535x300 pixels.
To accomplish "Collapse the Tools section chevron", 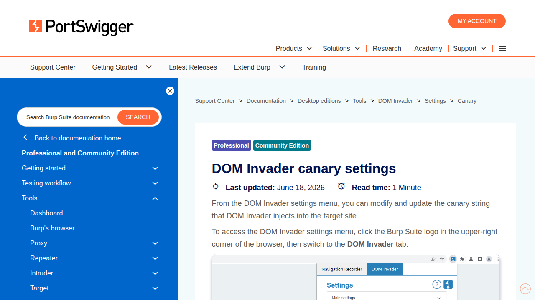I will point(155,198).
